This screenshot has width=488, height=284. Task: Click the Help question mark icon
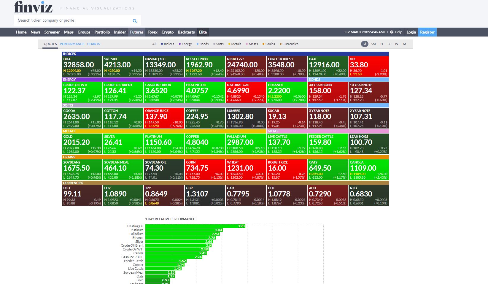tap(392, 32)
